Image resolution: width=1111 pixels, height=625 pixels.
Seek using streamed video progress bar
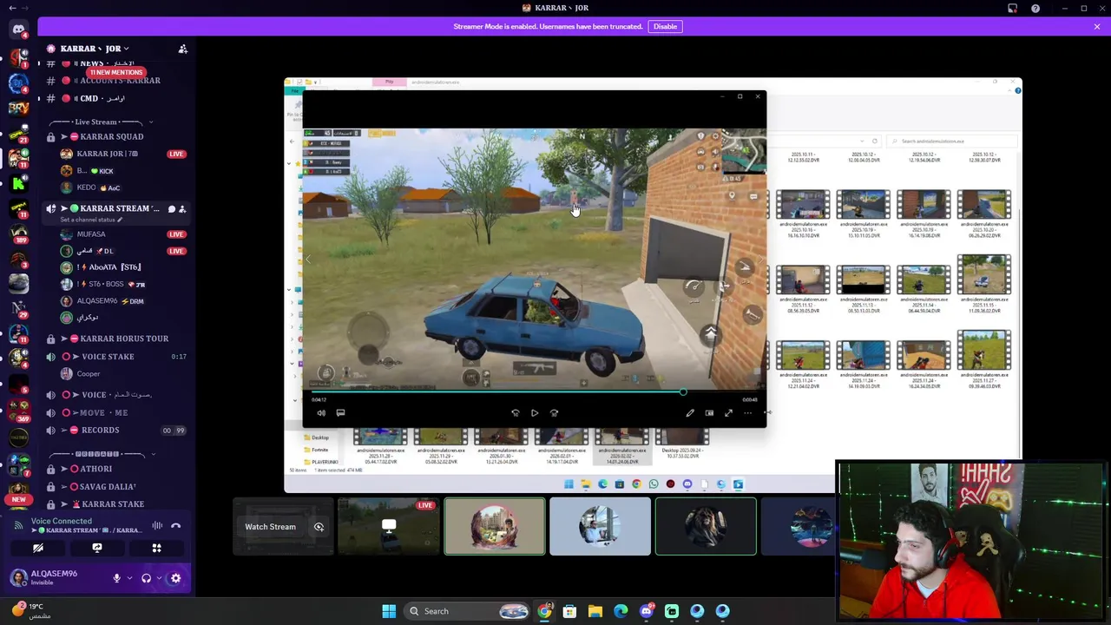pyautogui.click(x=534, y=393)
